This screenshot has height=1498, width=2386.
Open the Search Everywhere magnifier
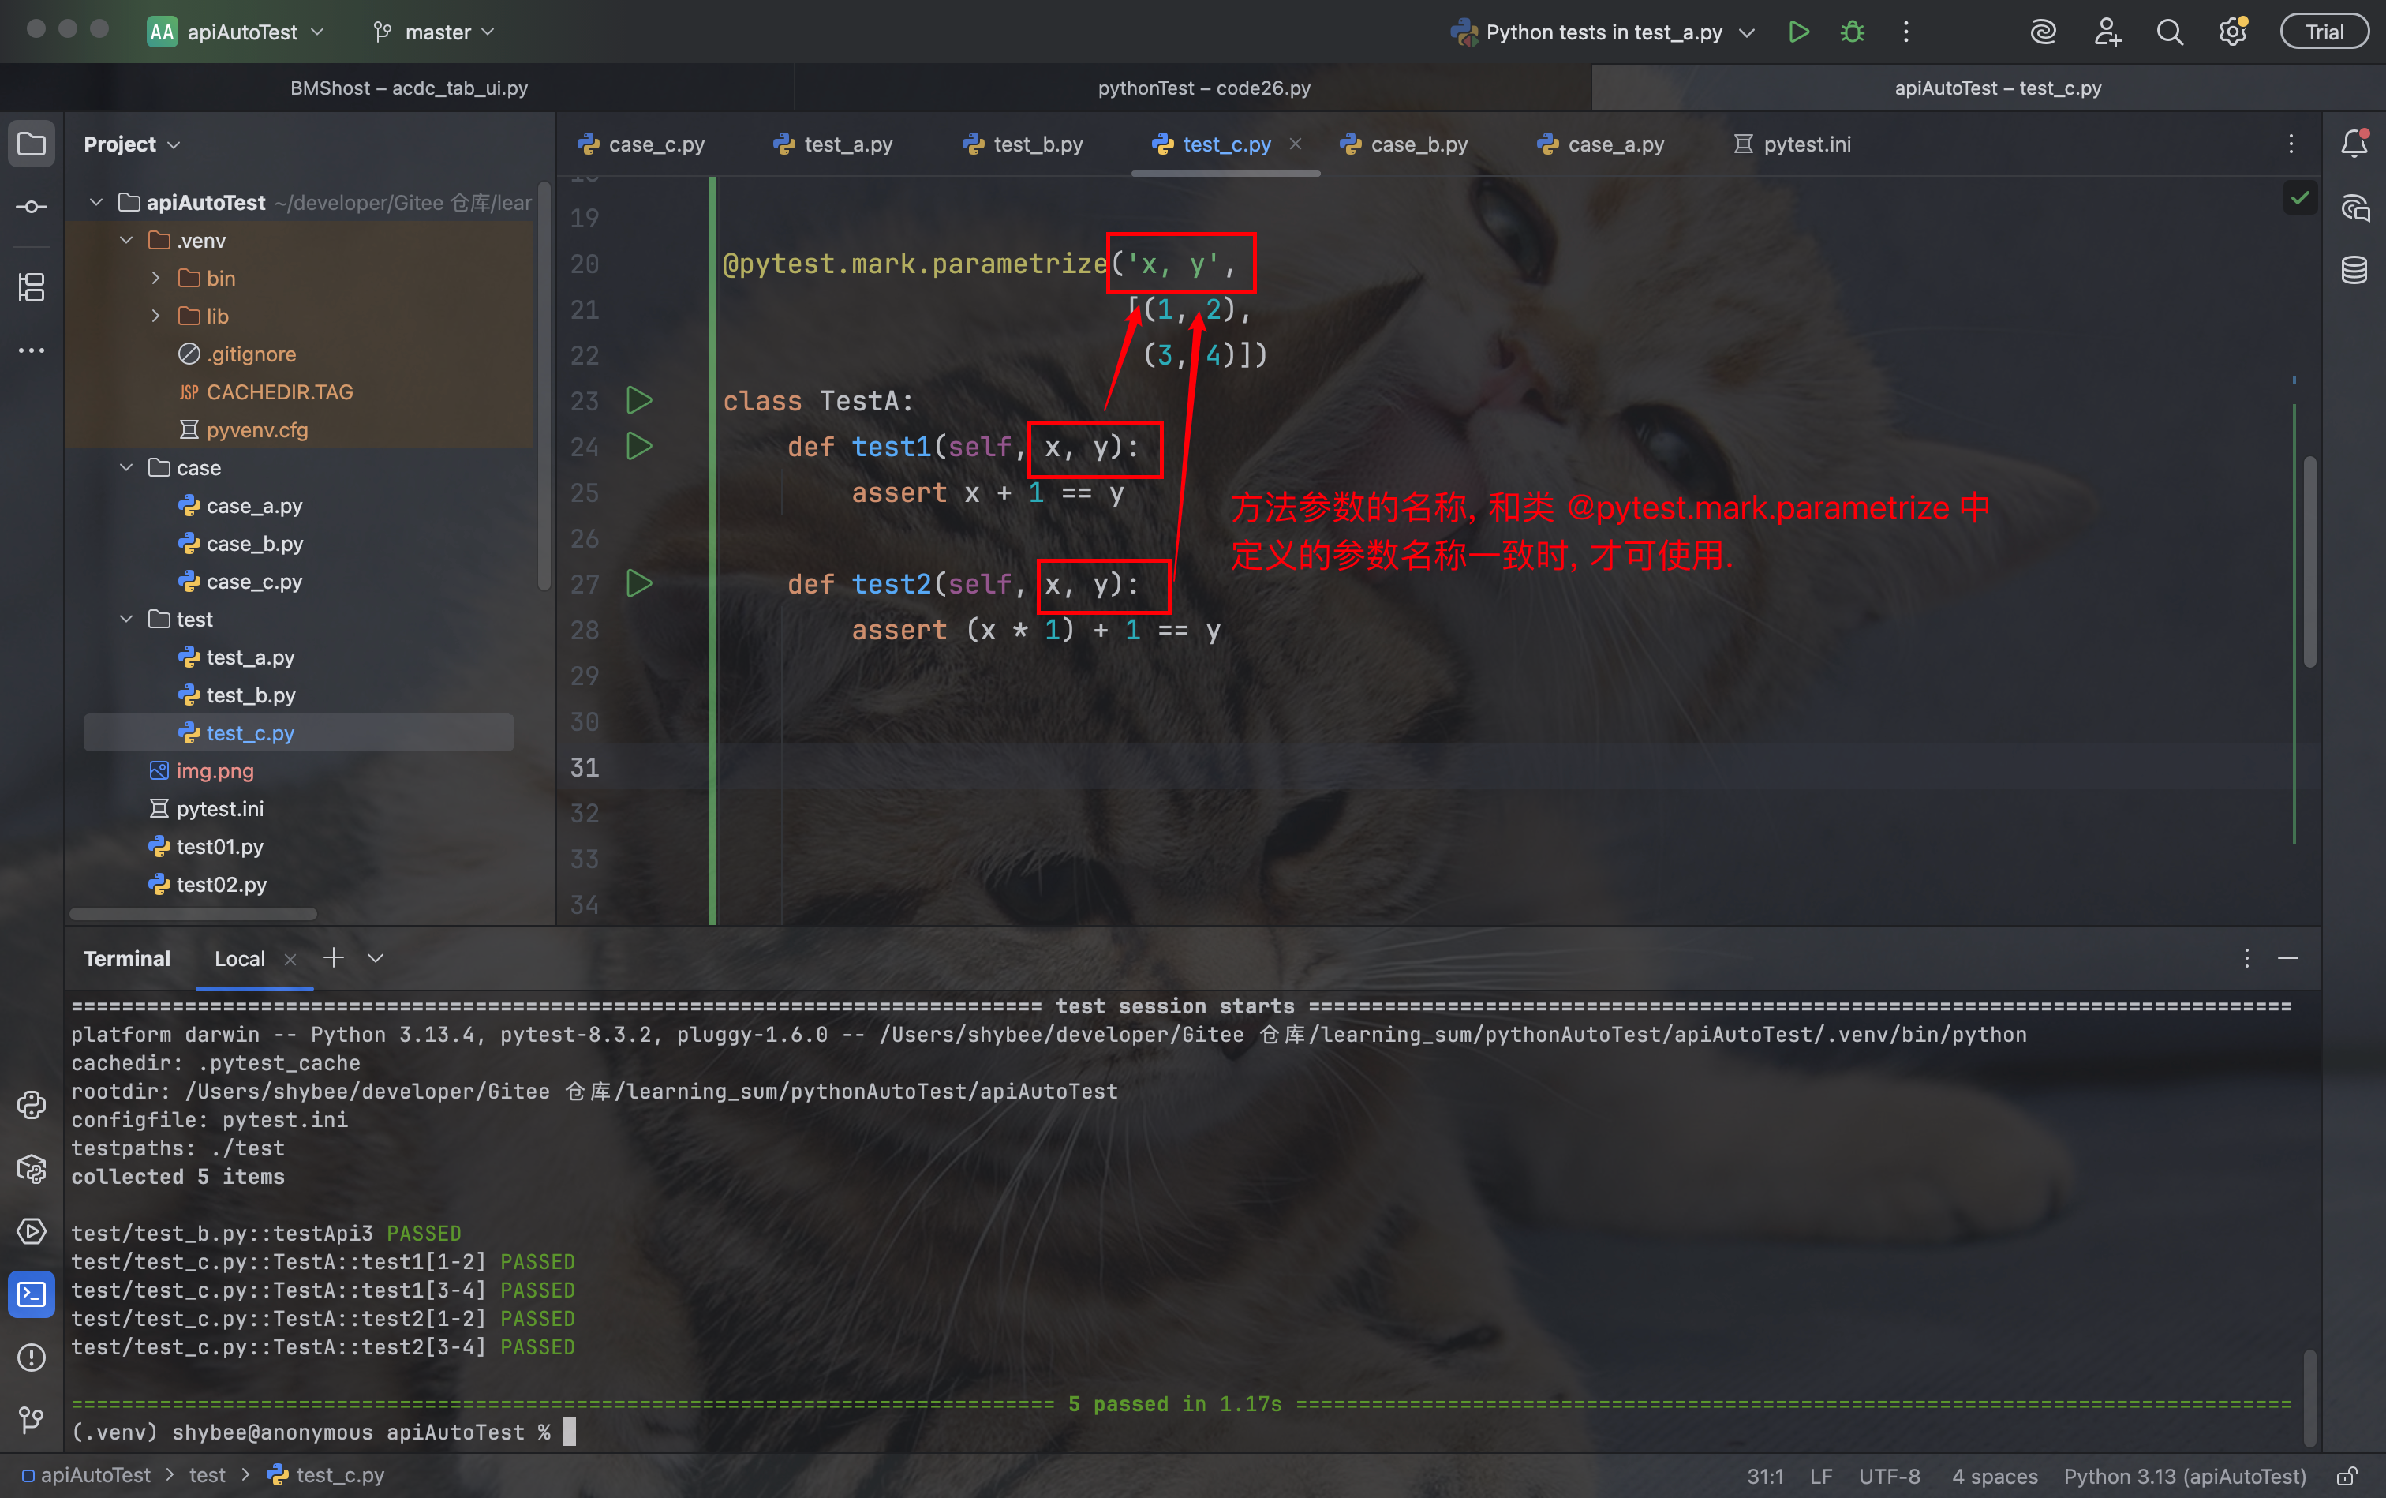point(2169,32)
